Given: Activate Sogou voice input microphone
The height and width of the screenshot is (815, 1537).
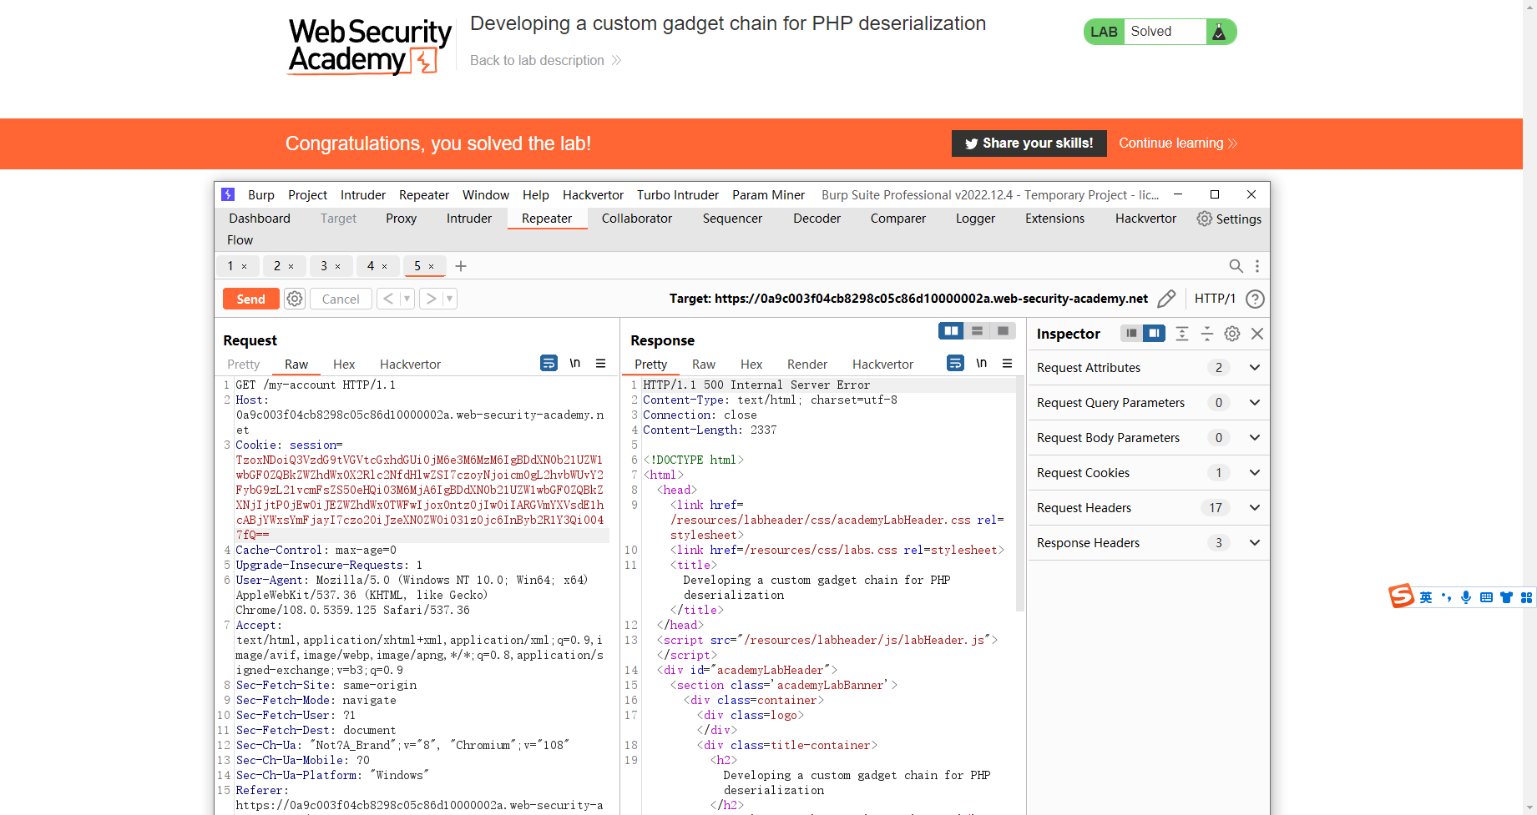Looking at the screenshot, I should [x=1466, y=597].
